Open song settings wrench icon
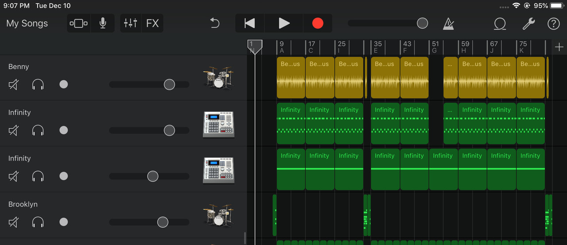 pos(528,23)
